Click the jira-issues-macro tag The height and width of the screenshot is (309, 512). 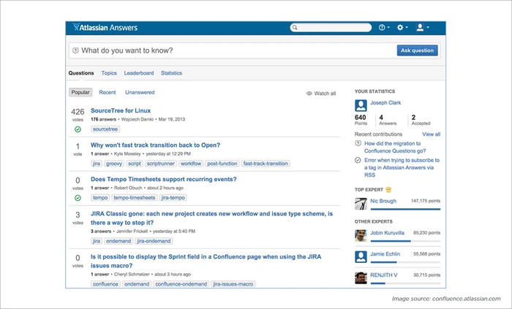click(233, 284)
